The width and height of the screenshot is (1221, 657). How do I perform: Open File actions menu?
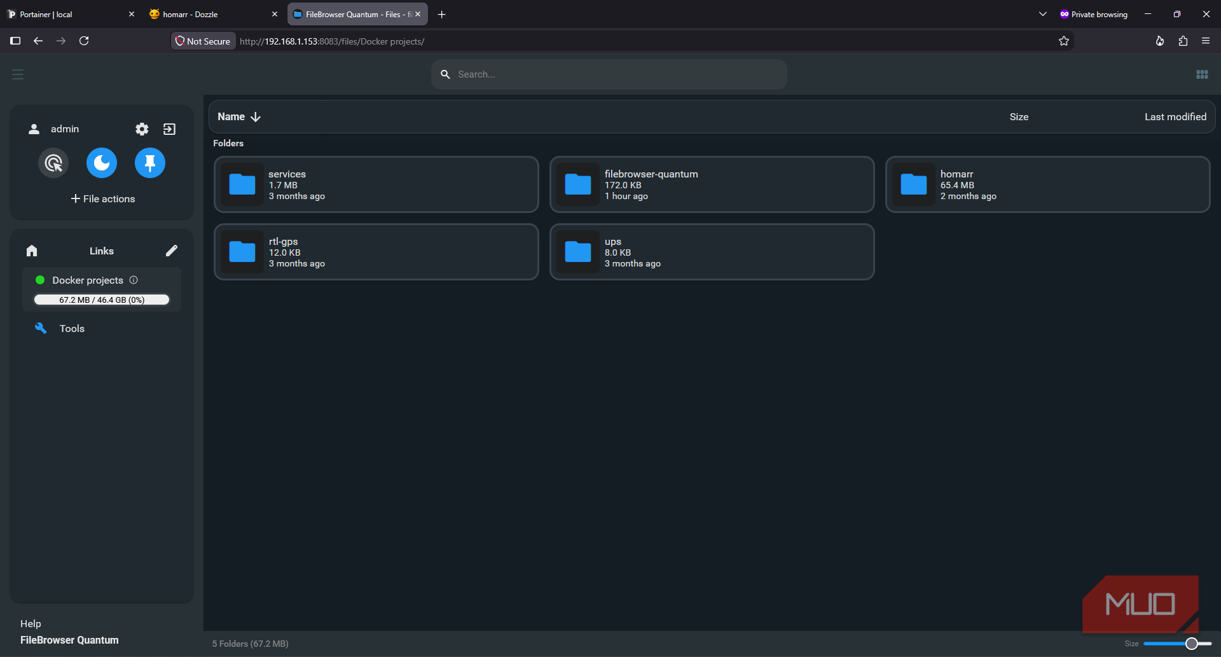pyautogui.click(x=102, y=199)
